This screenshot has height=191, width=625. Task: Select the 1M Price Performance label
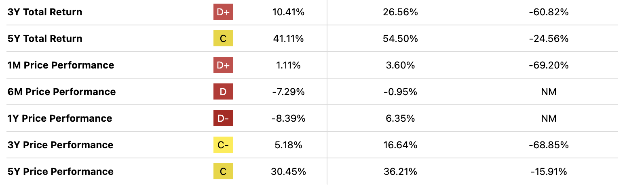click(x=61, y=65)
